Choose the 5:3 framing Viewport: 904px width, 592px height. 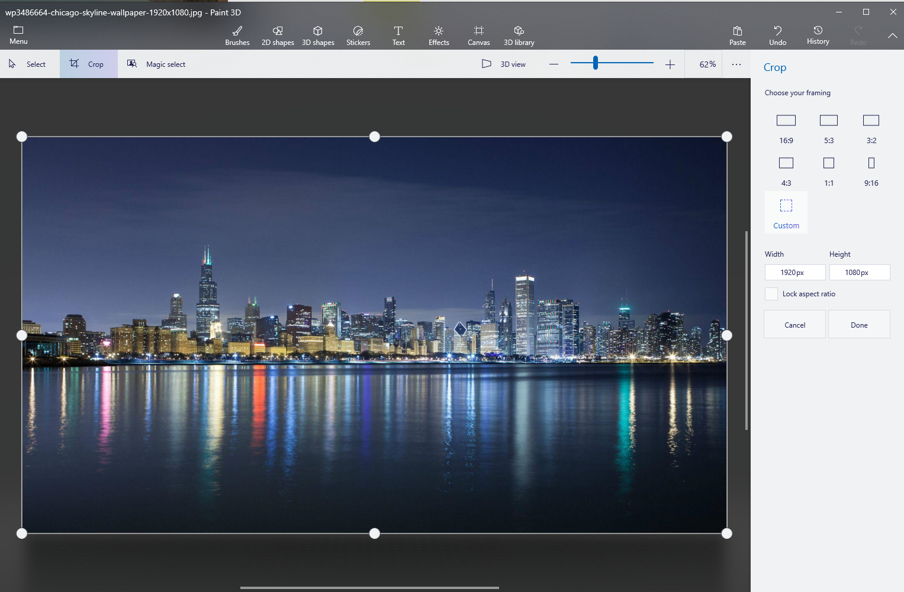click(829, 128)
